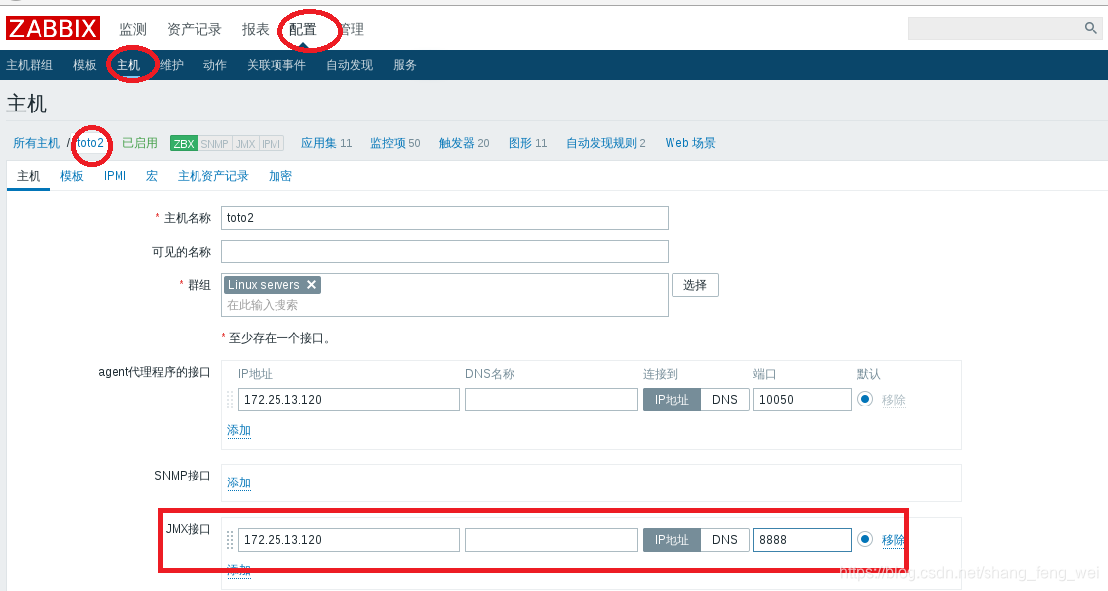The image size is (1108, 591).
Task: Grab the JMX interface drag handle
Action: (230, 540)
